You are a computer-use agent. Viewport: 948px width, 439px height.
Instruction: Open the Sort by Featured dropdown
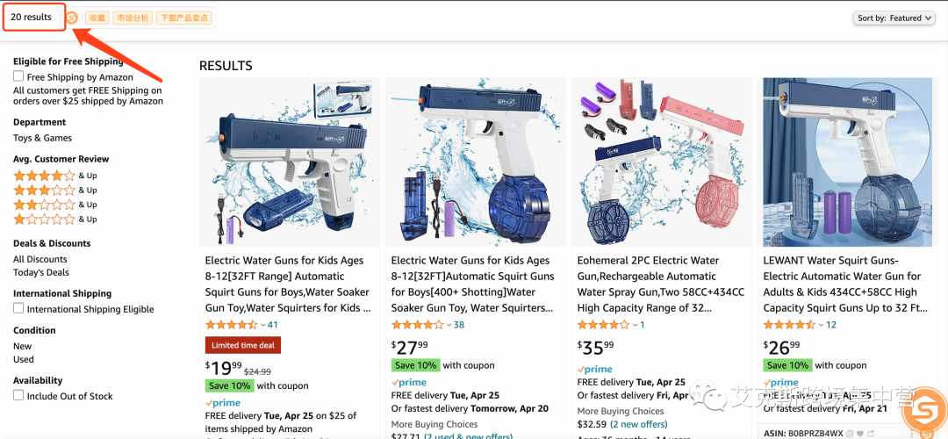tap(894, 18)
